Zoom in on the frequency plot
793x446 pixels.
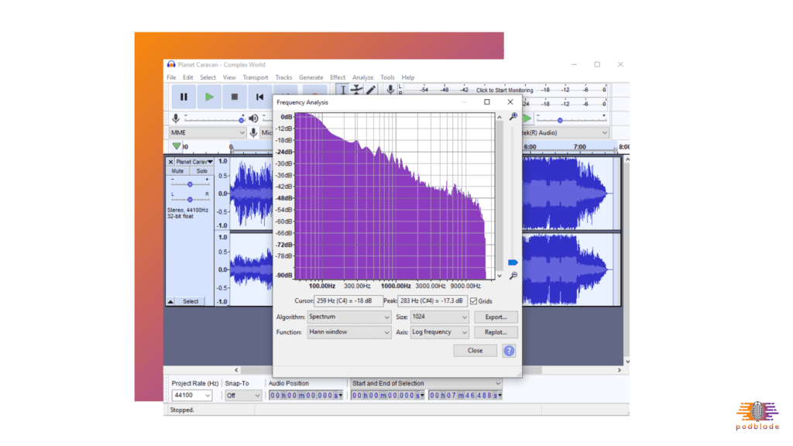(x=513, y=117)
